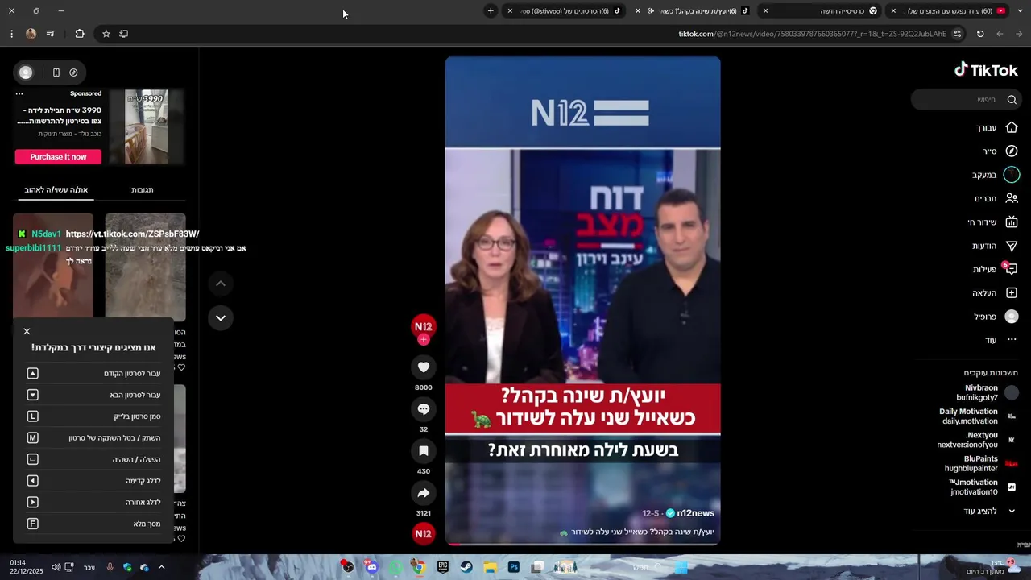
Task: Open the comments bubble with 32 comments
Action: [x=423, y=409]
